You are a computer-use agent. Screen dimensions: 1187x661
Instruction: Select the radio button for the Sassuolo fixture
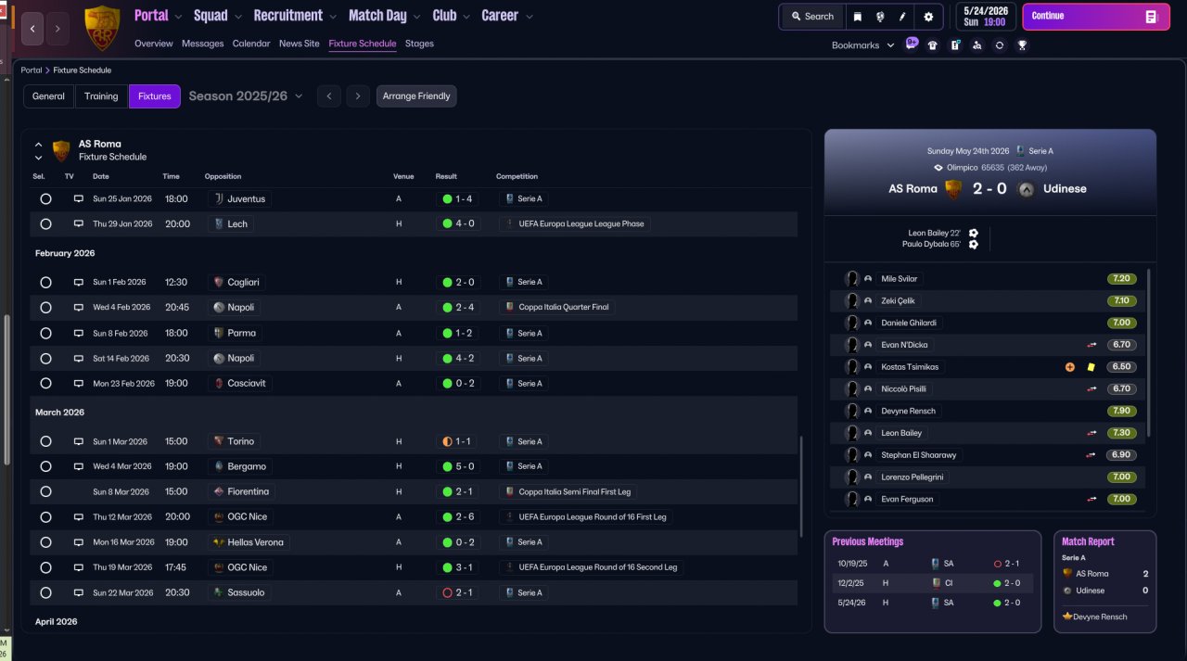pyautogui.click(x=45, y=592)
